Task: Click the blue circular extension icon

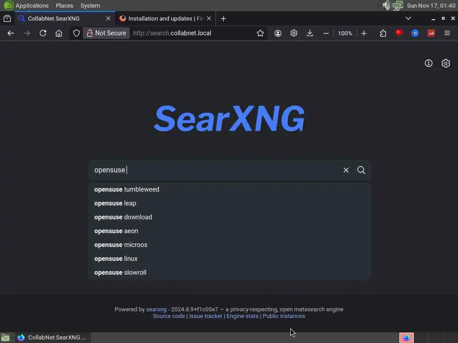Action: [x=415, y=33]
